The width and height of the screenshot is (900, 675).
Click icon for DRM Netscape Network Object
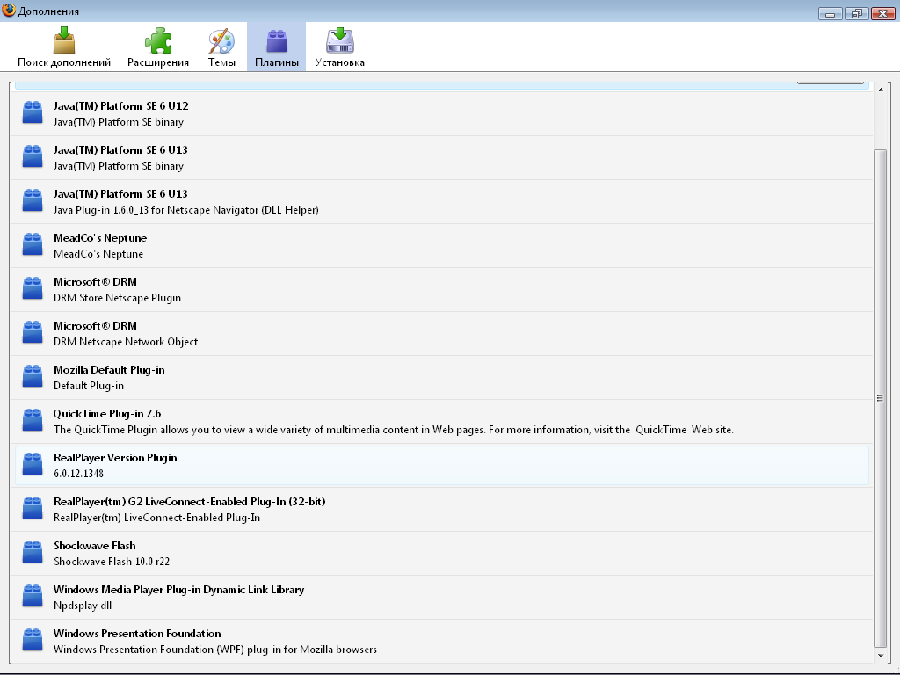click(x=33, y=331)
